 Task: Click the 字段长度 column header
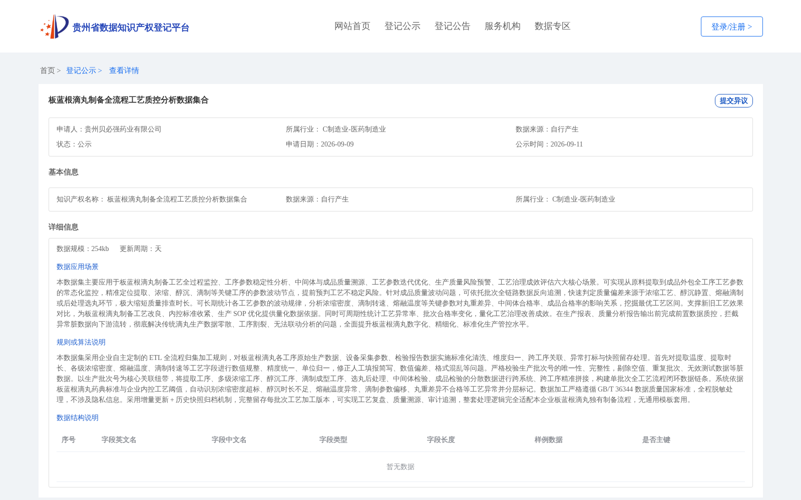(441, 439)
